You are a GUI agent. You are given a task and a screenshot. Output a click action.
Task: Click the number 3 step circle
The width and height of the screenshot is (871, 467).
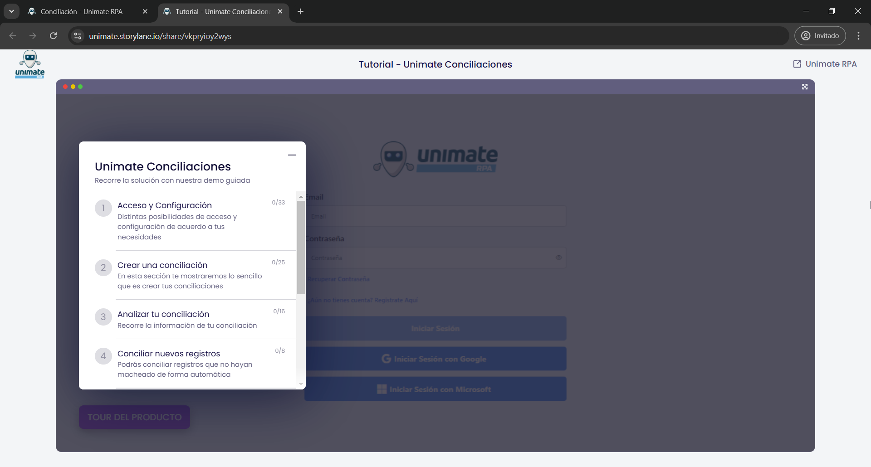pyautogui.click(x=103, y=317)
